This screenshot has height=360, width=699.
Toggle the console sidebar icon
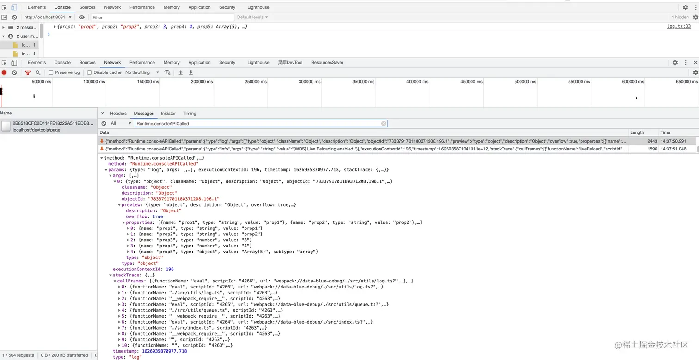coord(4,17)
